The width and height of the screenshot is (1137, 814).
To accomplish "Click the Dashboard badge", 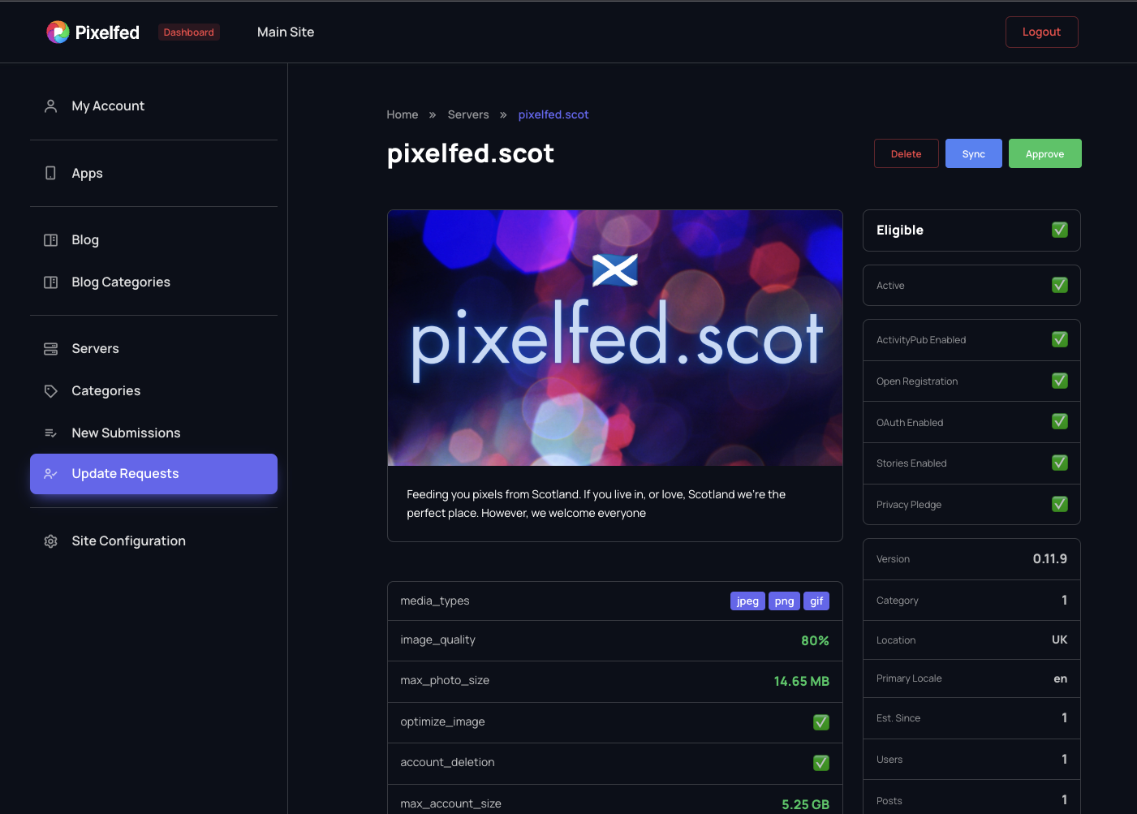I will tap(188, 32).
